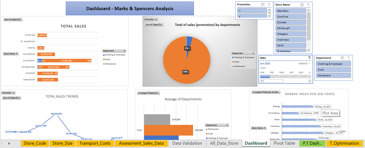Screen dimensions: 365x148
Task: Clear filter on Promotion slicer
Action: point(269,4)
